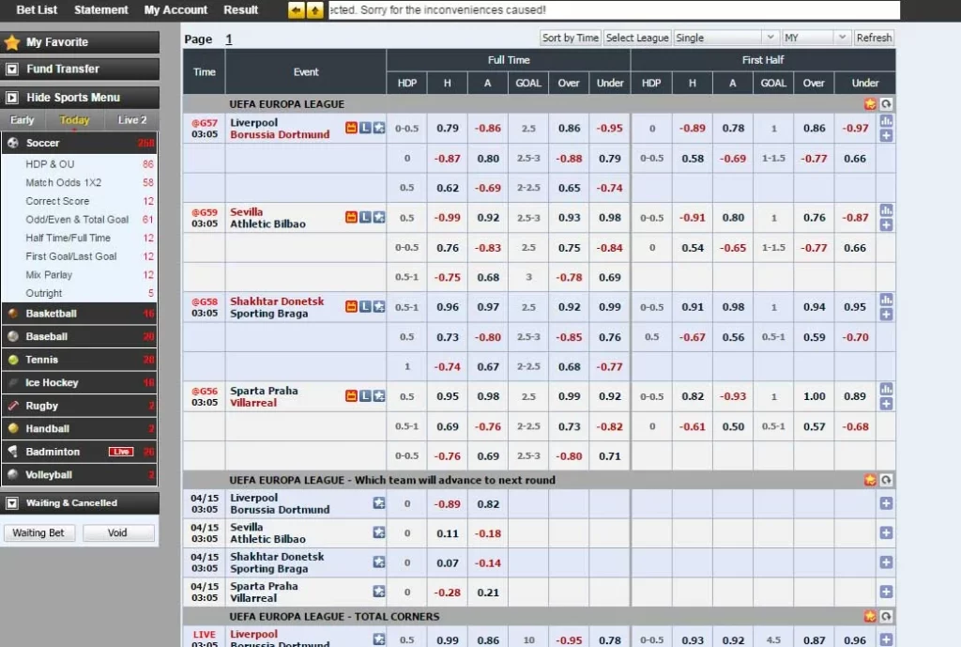This screenshot has width=961, height=647.
Task: Collapse the Waiting & Cancelled section
Action: tap(12, 503)
